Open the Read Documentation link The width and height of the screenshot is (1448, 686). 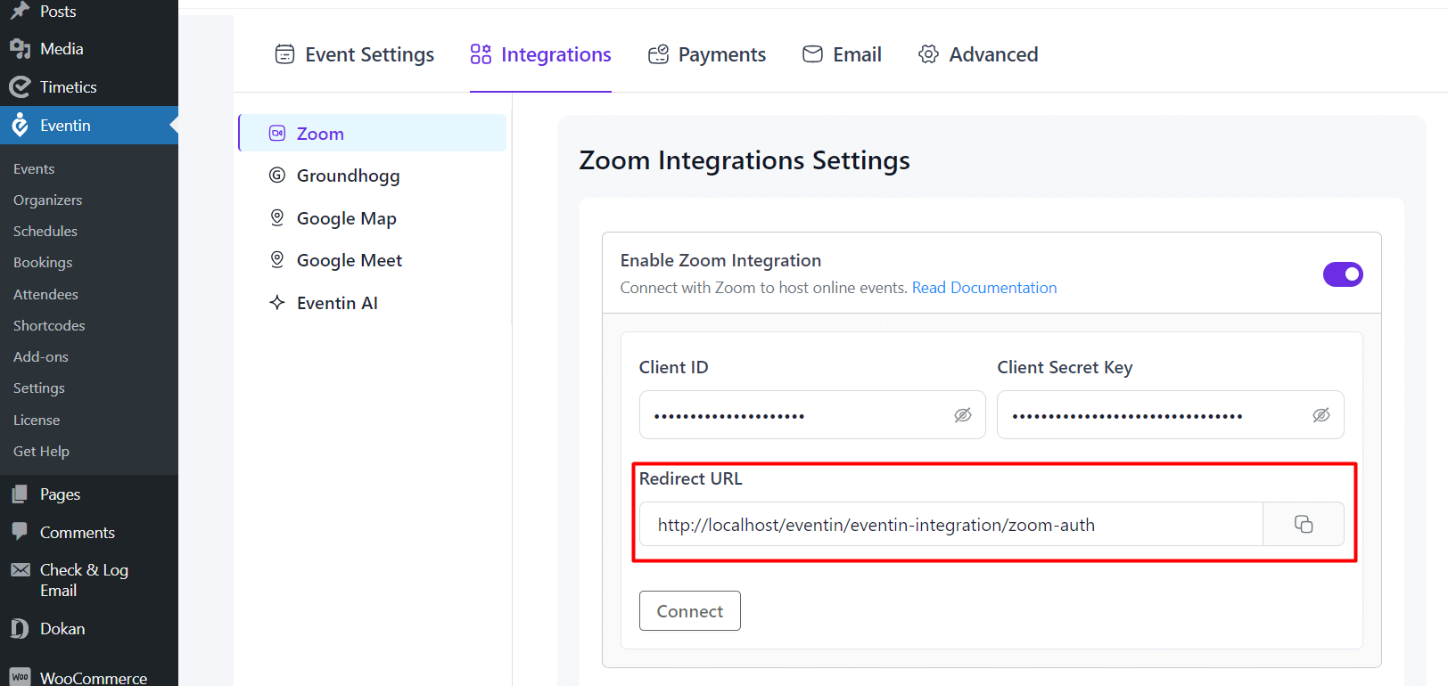984,288
